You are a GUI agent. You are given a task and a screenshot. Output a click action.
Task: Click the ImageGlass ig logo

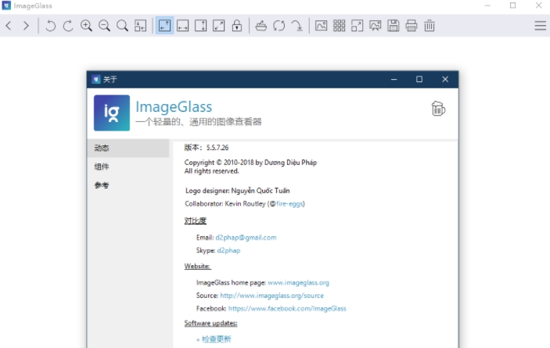pos(112,113)
